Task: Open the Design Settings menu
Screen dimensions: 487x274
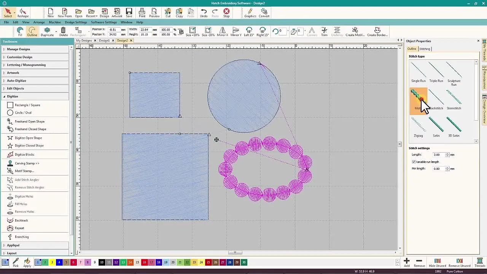Action: click(76, 22)
